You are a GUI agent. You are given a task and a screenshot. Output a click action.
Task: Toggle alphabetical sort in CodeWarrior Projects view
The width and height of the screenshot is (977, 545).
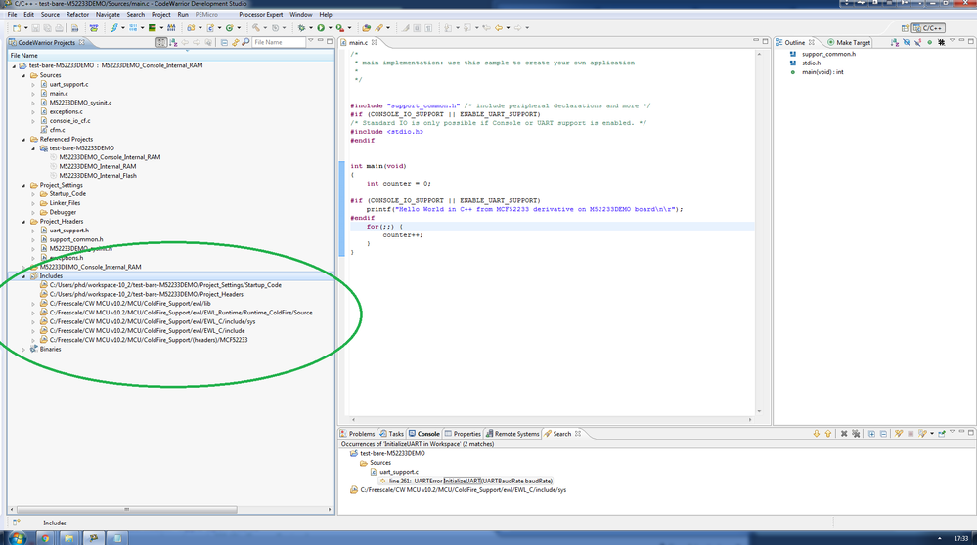pos(173,42)
